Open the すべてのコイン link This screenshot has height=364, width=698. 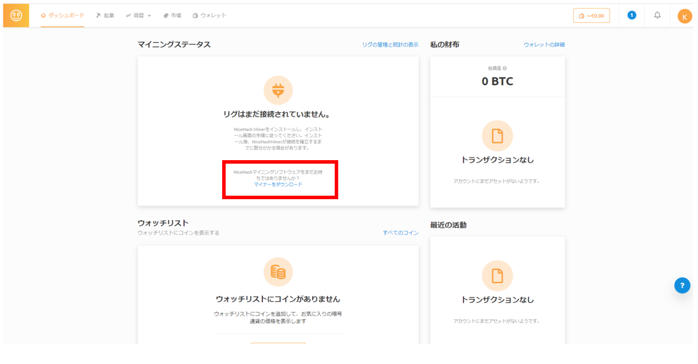[401, 233]
